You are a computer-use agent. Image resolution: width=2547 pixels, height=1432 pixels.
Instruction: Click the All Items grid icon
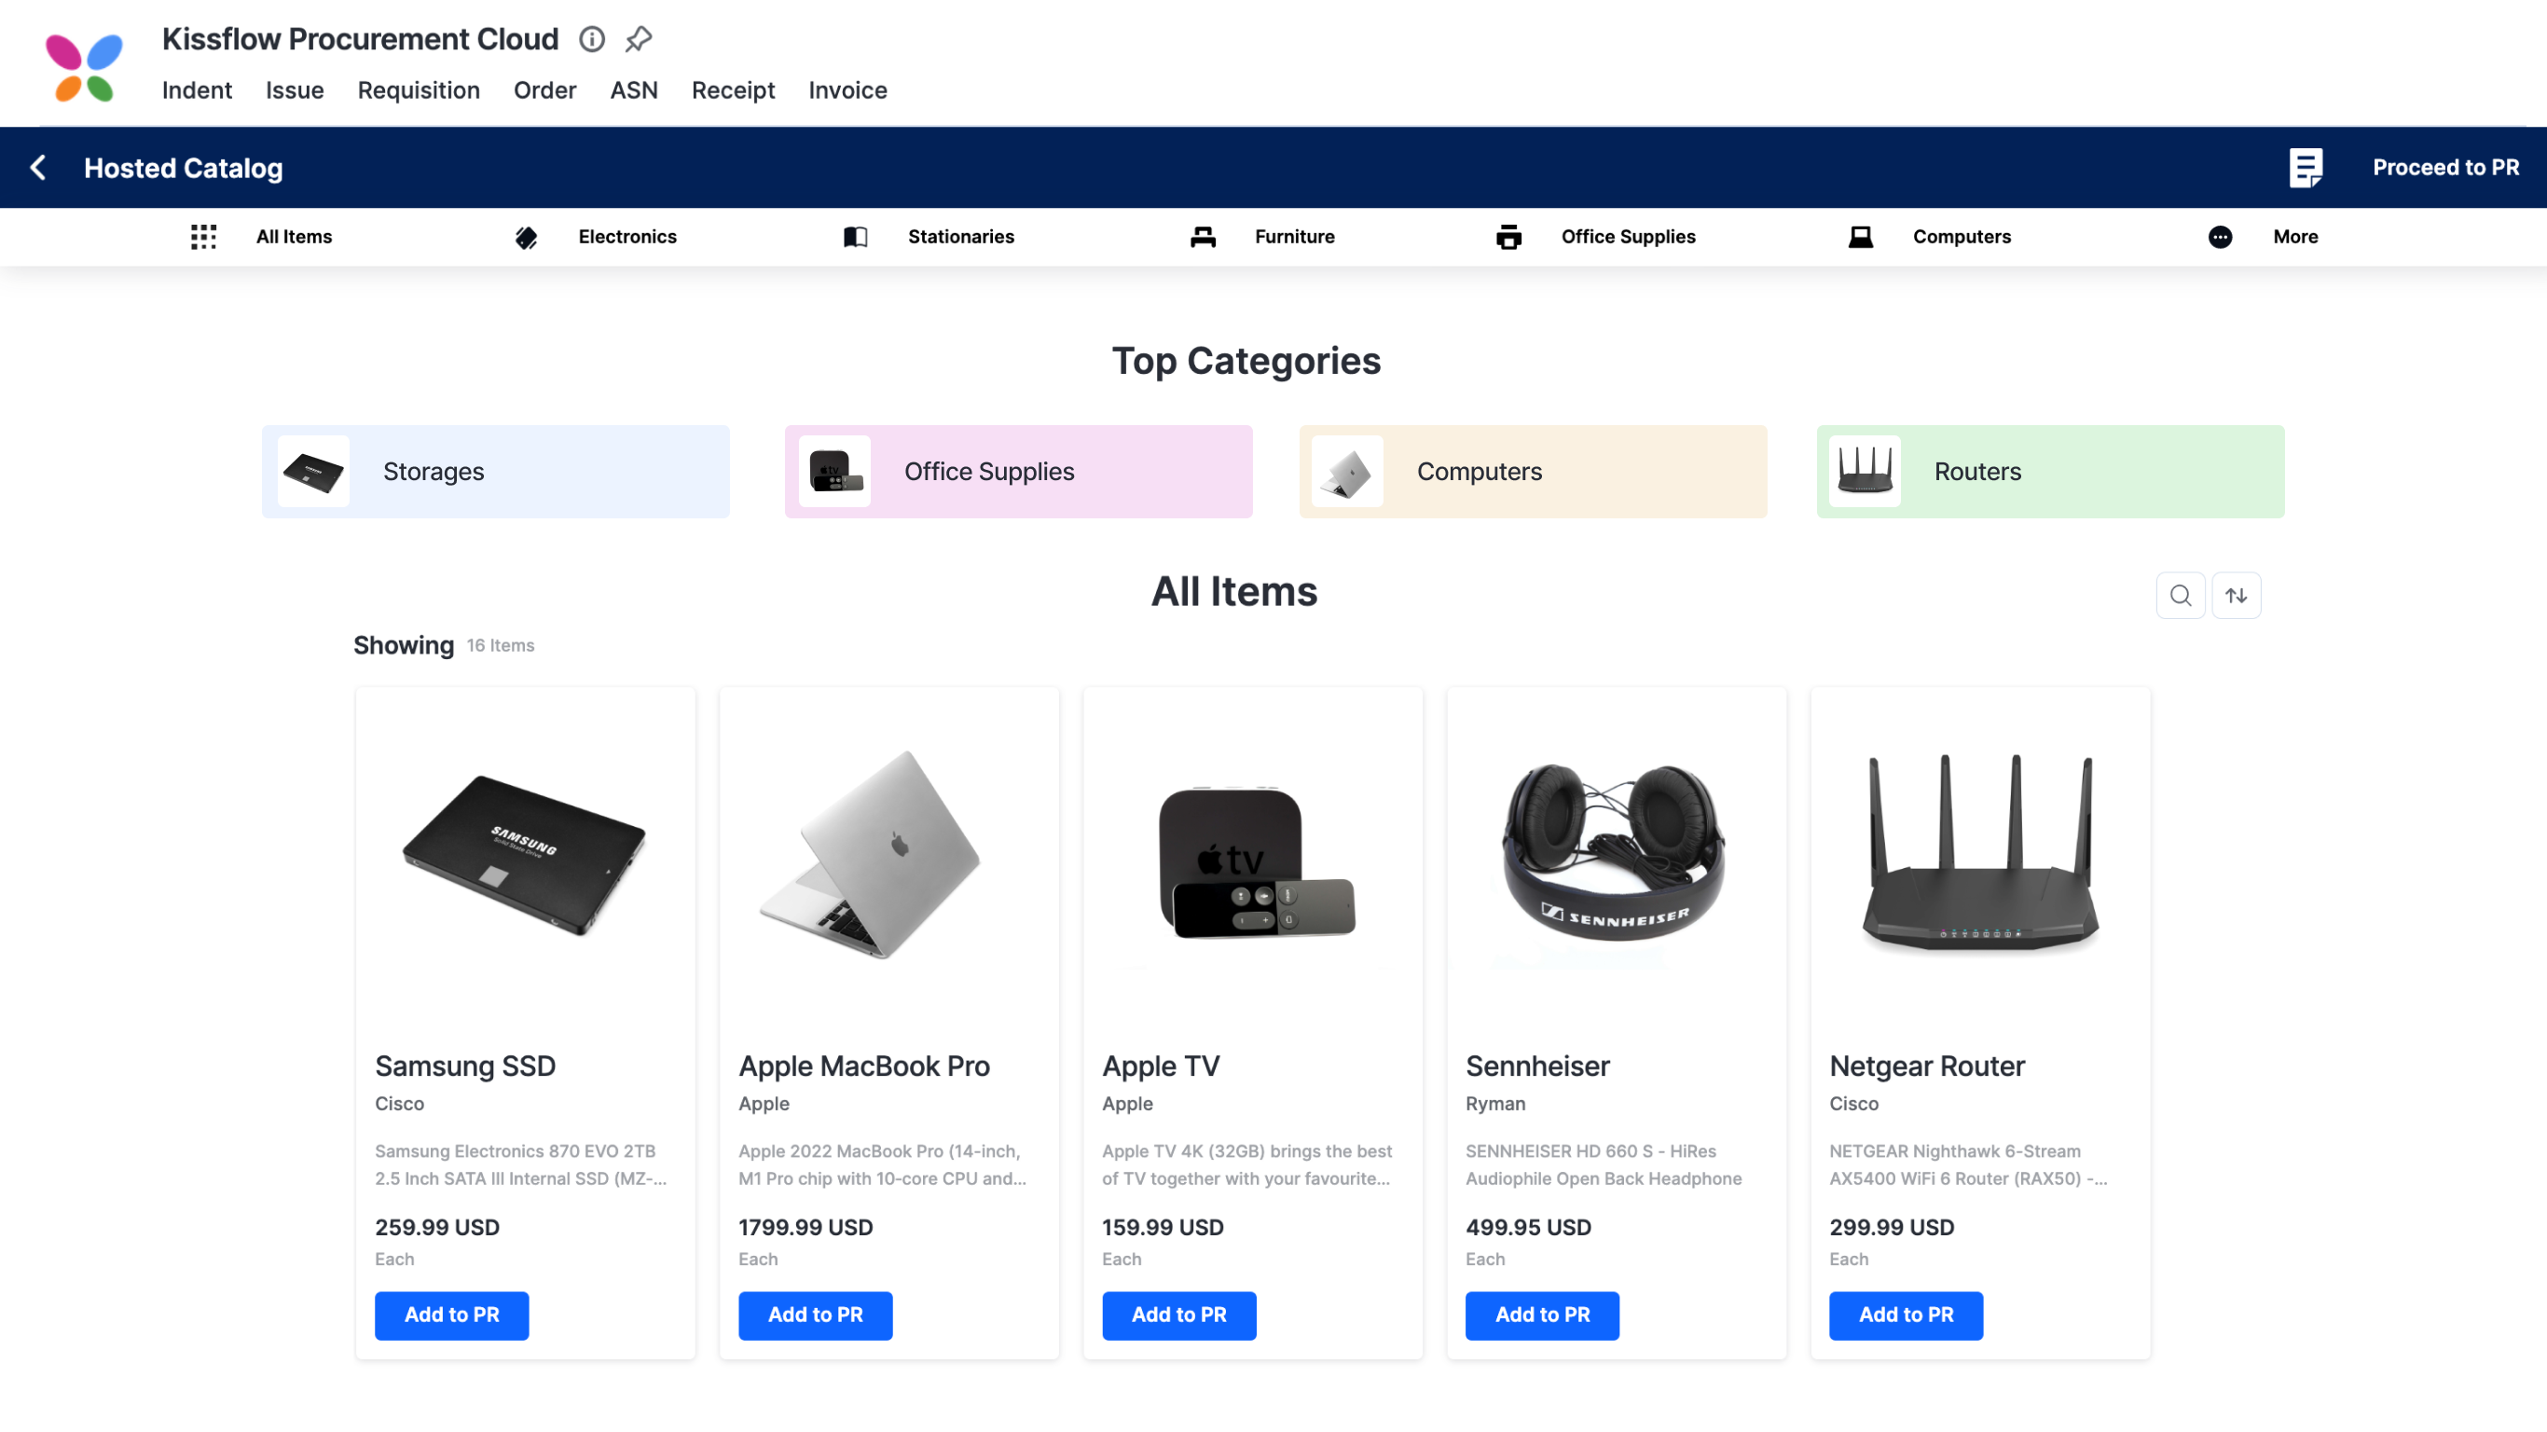point(203,237)
